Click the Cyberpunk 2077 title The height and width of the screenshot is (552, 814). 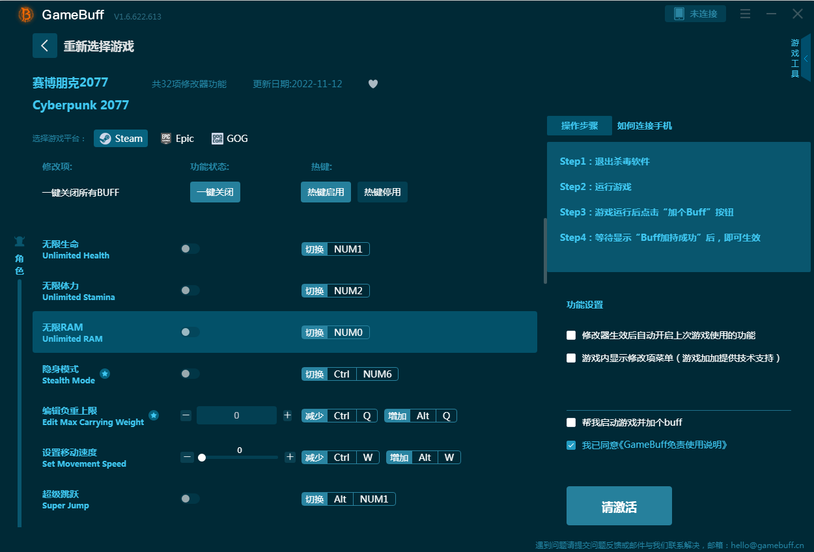pos(81,105)
